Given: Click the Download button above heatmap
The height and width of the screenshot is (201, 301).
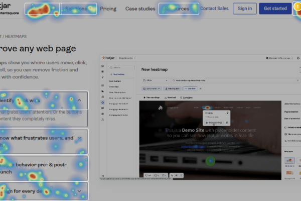Looking at the screenshot, I should pyautogui.click(x=170, y=97).
